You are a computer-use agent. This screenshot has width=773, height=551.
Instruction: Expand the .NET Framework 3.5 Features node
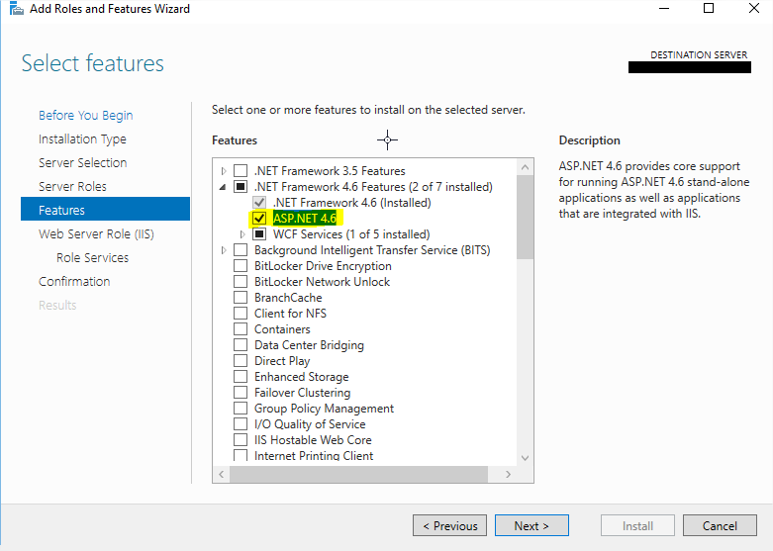tap(225, 171)
